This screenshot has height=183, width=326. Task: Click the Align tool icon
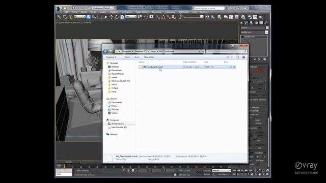213,17
